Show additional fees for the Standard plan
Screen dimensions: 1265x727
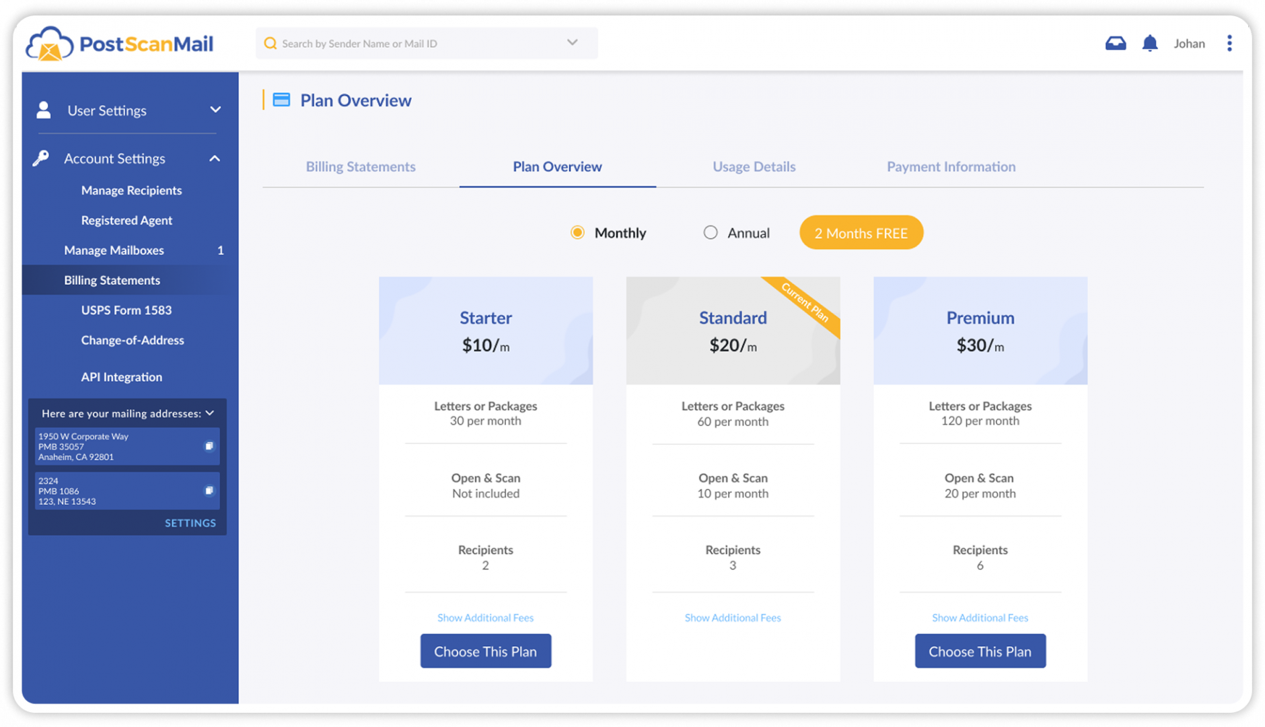pyautogui.click(x=732, y=617)
